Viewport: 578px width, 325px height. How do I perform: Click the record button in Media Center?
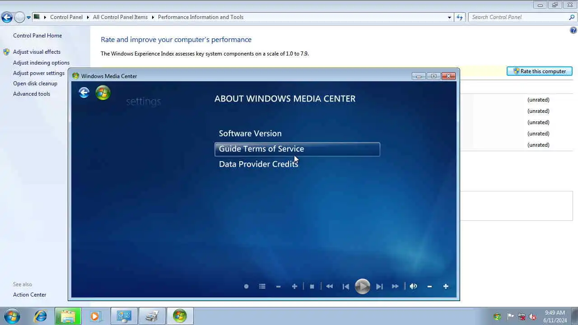coord(246,286)
